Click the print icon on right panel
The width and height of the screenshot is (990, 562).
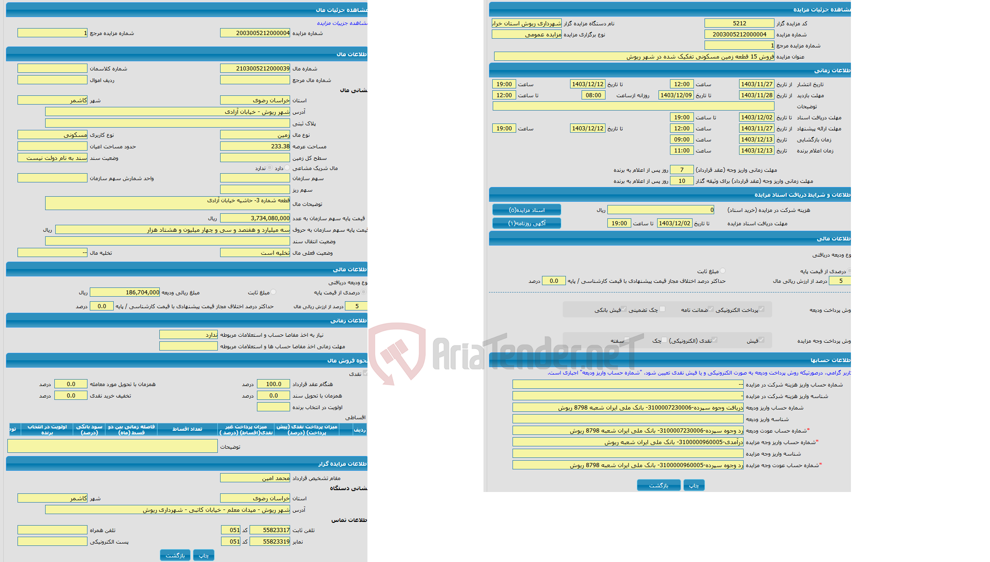[x=697, y=485]
